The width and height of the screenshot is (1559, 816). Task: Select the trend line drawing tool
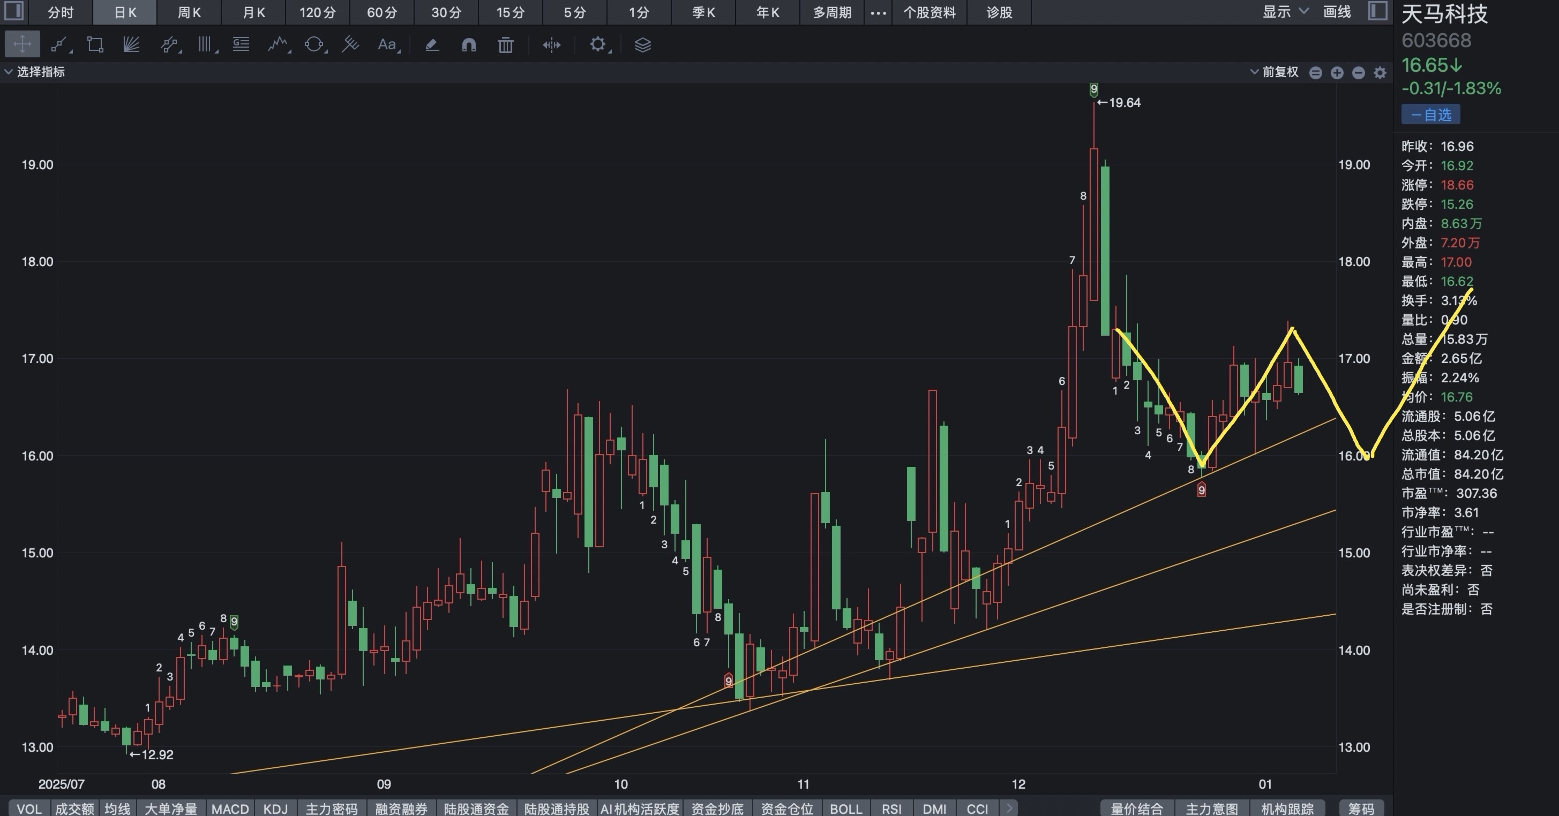[x=59, y=45]
